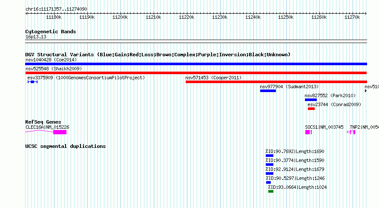The image size is (379, 208).
Task: Click the 11270k ruler label
Action: pos(352,17)
